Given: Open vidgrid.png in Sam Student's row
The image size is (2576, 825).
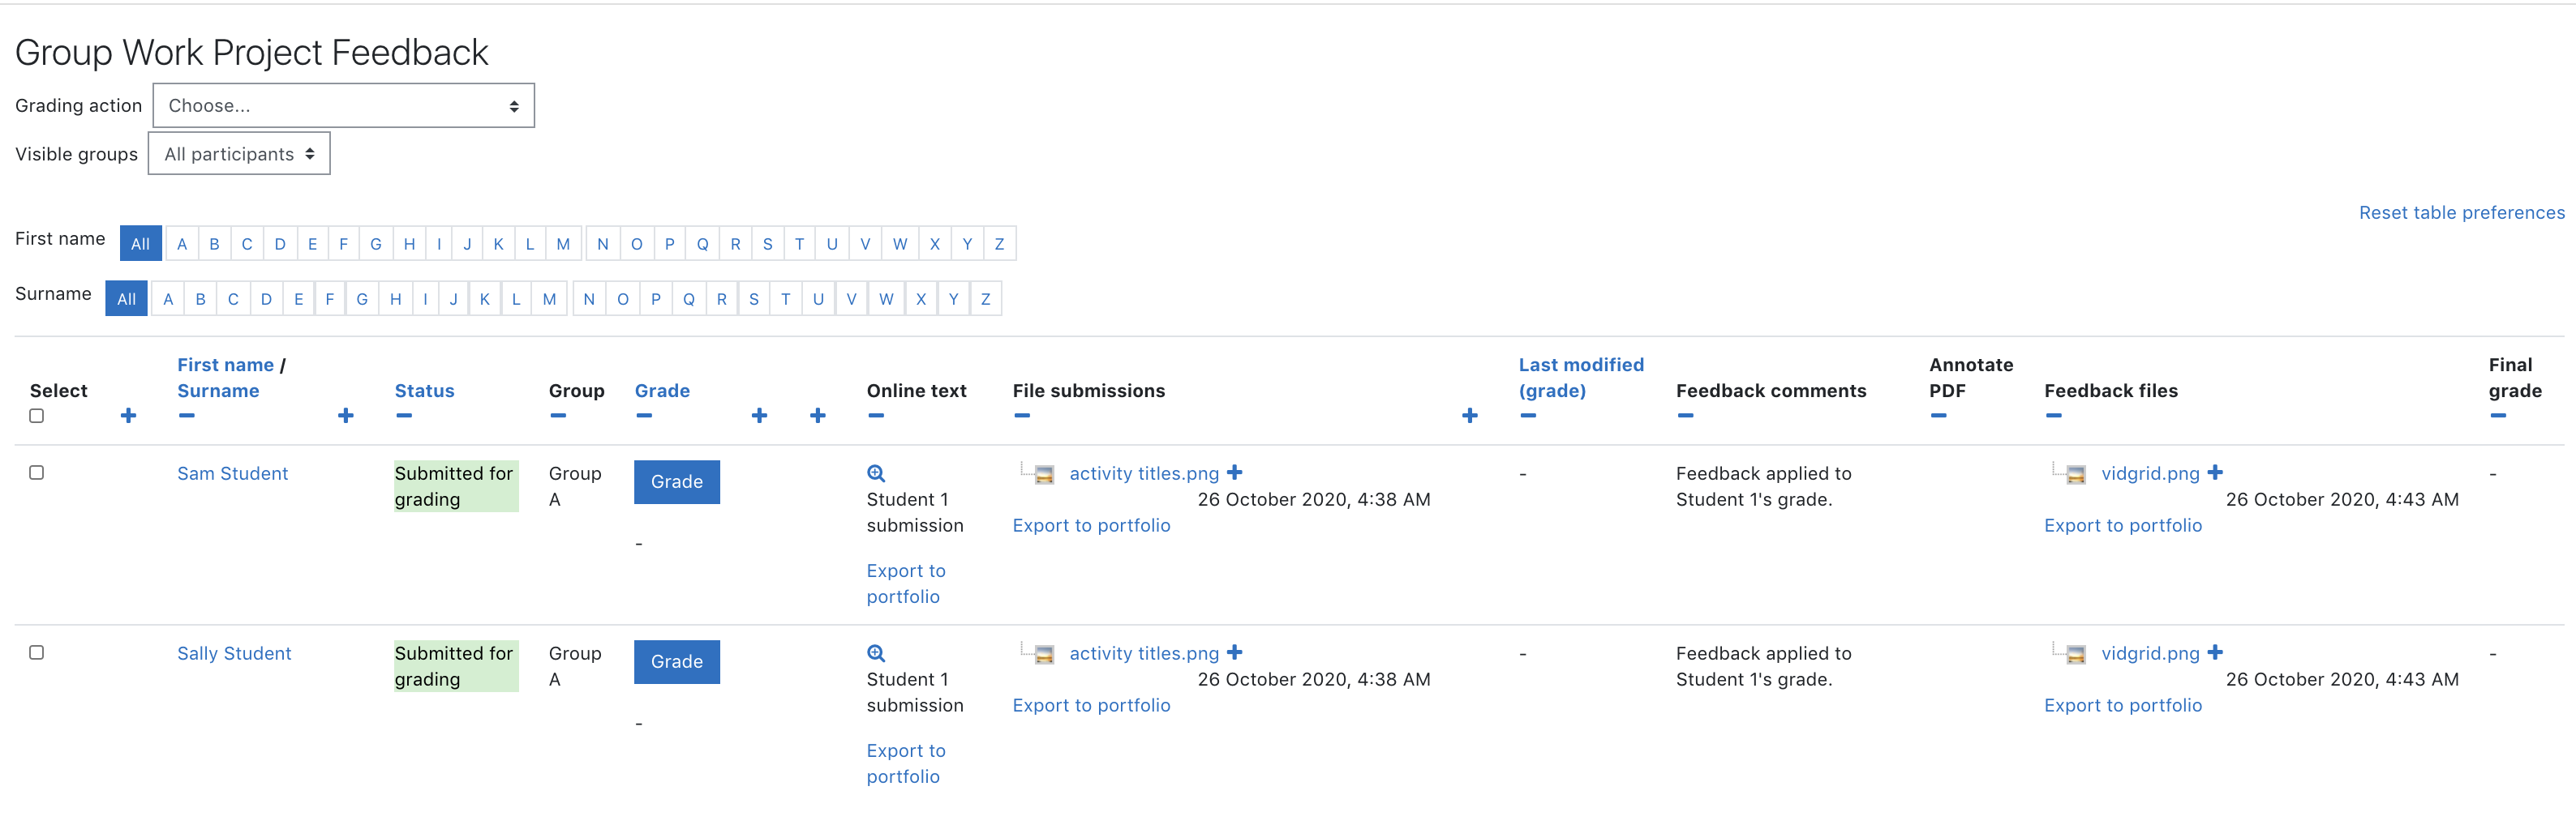Looking at the screenshot, I should tap(2150, 473).
